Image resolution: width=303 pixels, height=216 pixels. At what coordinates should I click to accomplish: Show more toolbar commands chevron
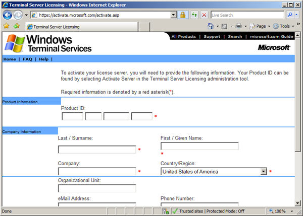[x=298, y=24]
